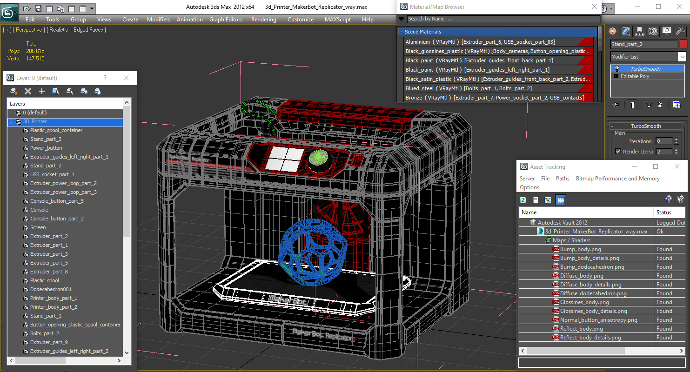Click globe help icon in Asset Tracking

tap(668, 199)
